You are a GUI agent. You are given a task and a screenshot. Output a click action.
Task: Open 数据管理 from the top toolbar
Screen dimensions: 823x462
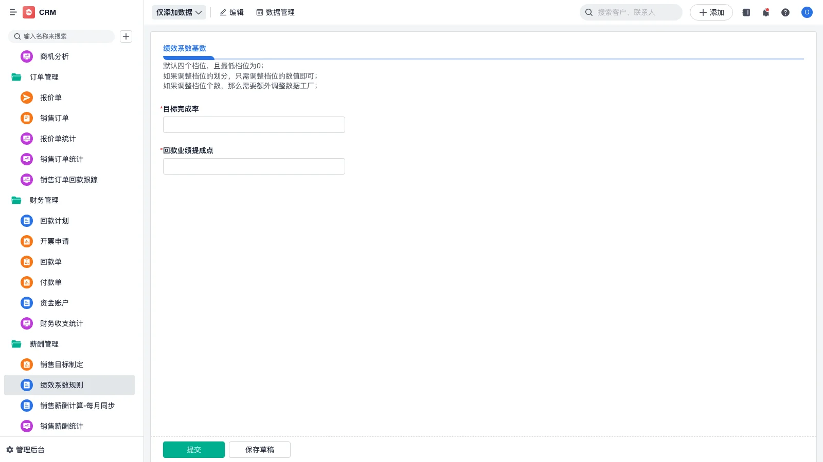click(276, 12)
